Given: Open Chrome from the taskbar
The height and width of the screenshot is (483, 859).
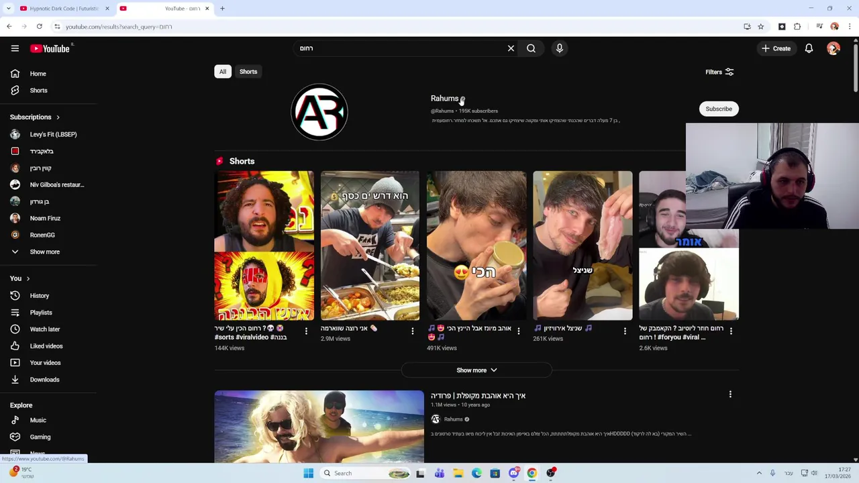Looking at the screenshot, I should (532, 473).
